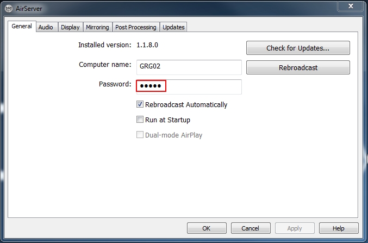Open Help for AirServer
Viewport: 368px width, 243px height.
tap(339, 228)
